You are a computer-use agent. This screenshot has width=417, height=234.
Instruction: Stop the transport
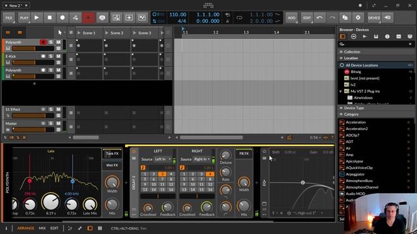(50, 18)
